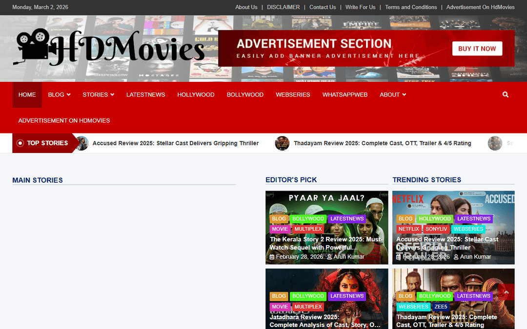Click WEBSERIES tag on Accused card
Viewport: 527px width, 329px height.
pos(468,229)
